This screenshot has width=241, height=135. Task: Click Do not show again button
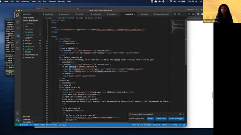[x=176, y=118]
